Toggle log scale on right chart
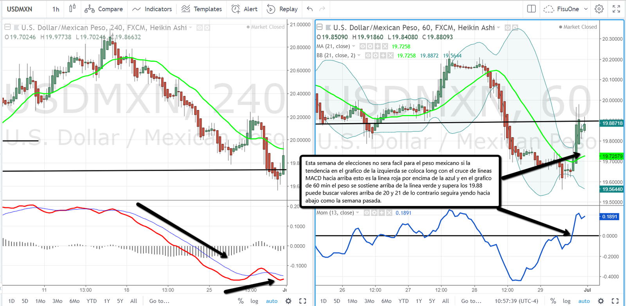The image size is (626, 306). click(567, 301)
